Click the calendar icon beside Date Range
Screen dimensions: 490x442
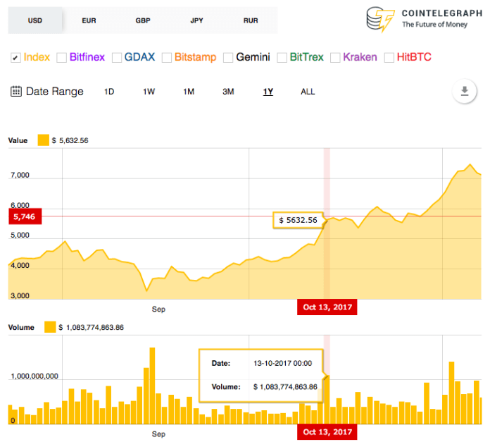click(x=15, y=92)
